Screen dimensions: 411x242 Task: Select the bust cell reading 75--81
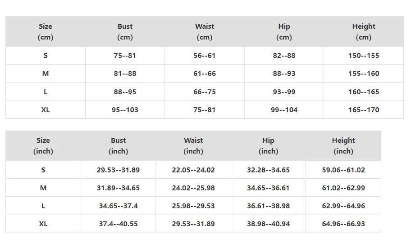(125, 56)
